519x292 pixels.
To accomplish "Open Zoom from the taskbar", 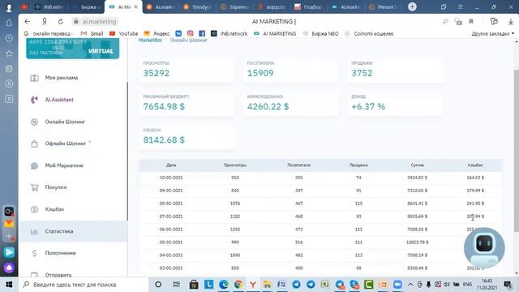I will (x=397, y=285).
